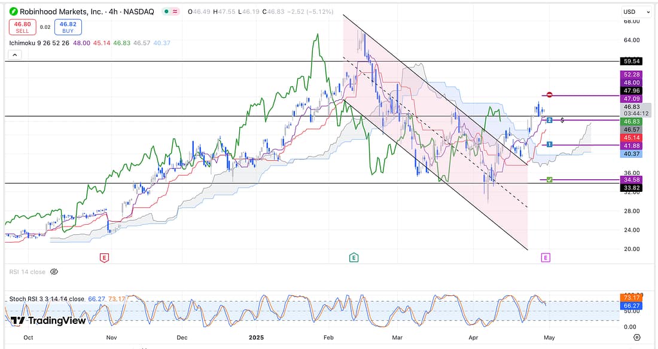Select the Stoch RSI indicator legend
This screenshot has width=658, height=349.
pyautogui.click(x=47, y=299)
